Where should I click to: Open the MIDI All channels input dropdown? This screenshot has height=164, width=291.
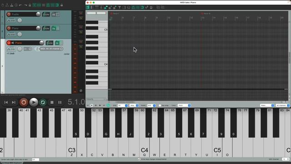(x=51, y=49)
